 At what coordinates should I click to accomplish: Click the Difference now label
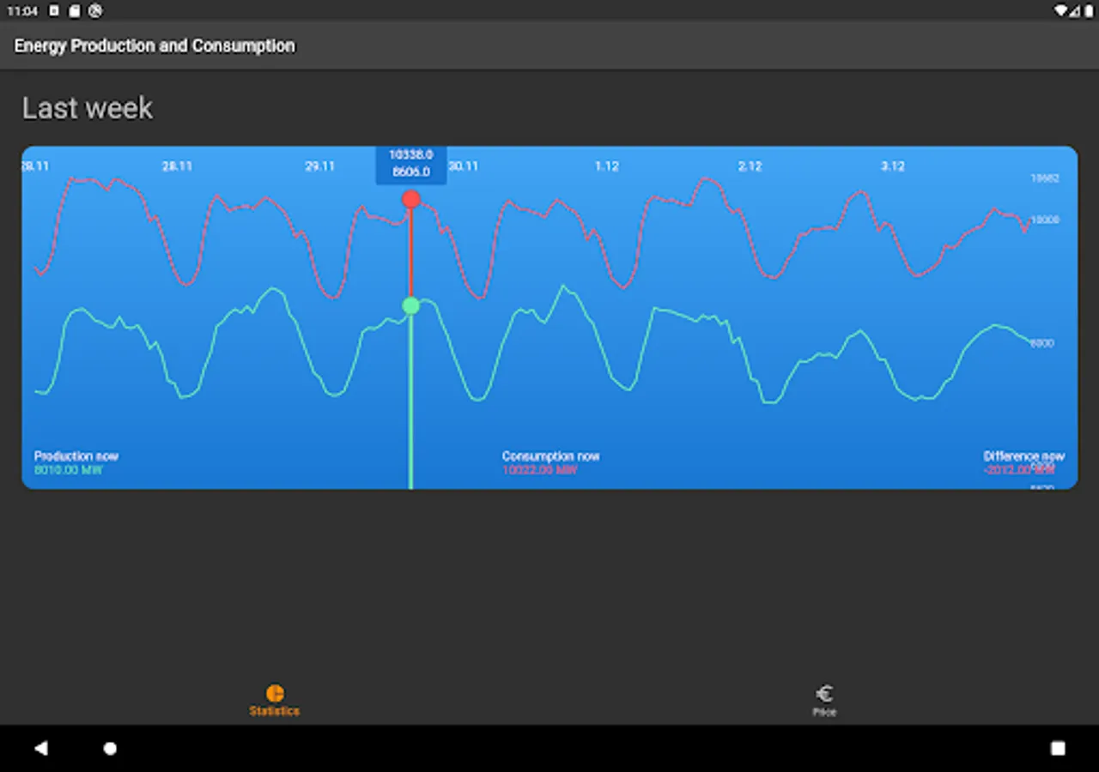click(x=1024, y=456)
